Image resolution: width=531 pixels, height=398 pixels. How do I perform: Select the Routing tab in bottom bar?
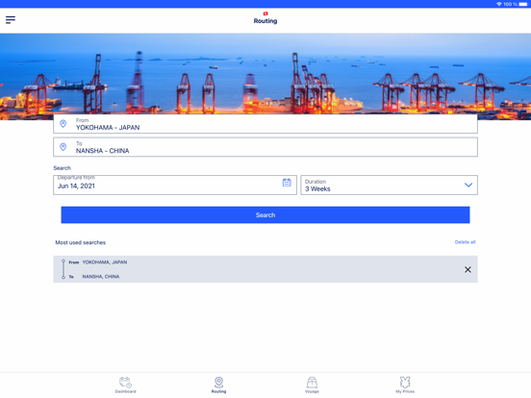218,386
